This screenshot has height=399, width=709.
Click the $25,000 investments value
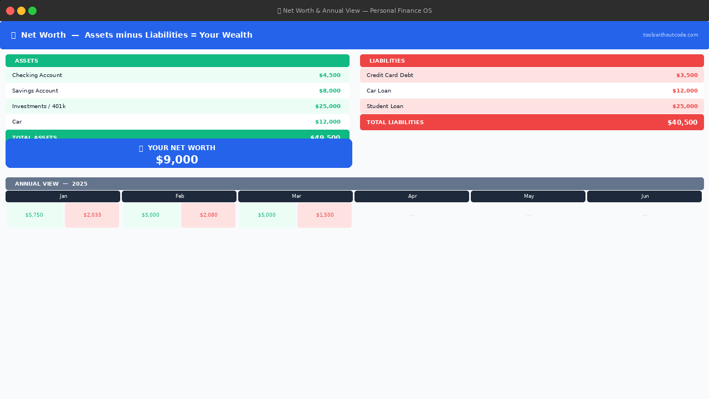point(328,106)
